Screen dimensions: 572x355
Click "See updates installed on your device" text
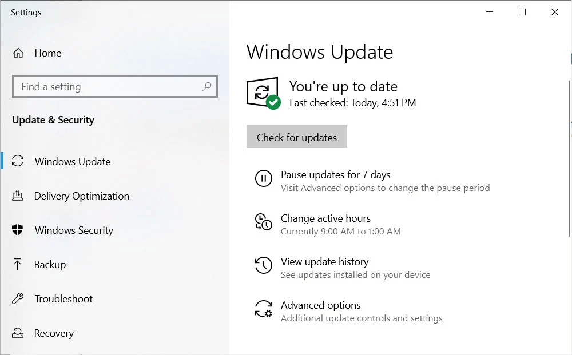click(356, 274)
